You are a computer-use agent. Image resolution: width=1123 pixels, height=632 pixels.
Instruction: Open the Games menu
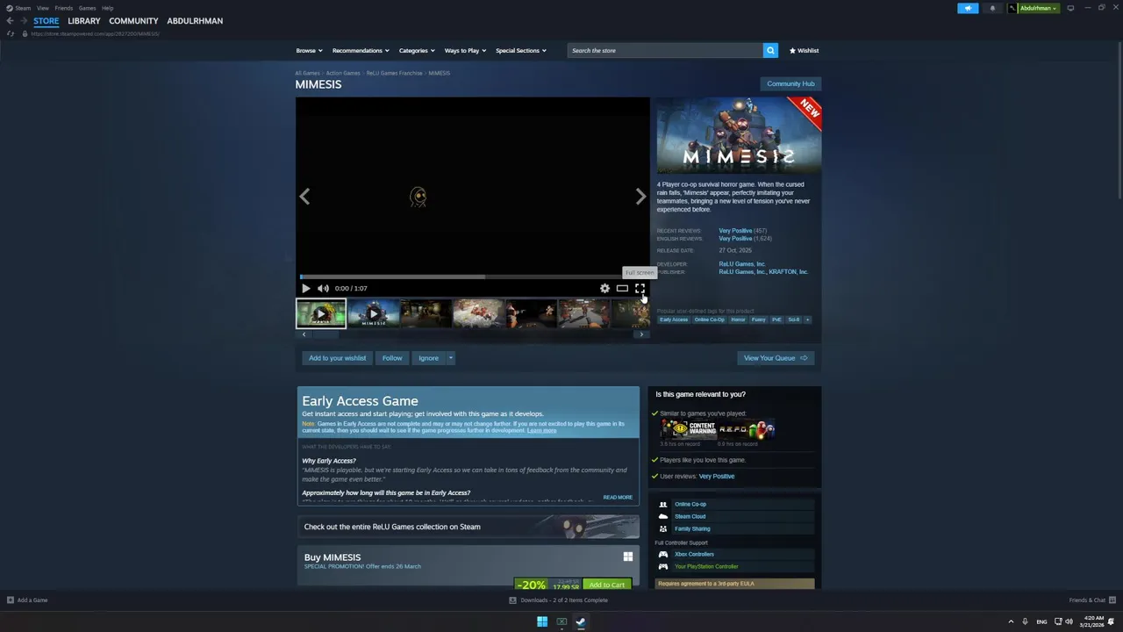[87, 8]
